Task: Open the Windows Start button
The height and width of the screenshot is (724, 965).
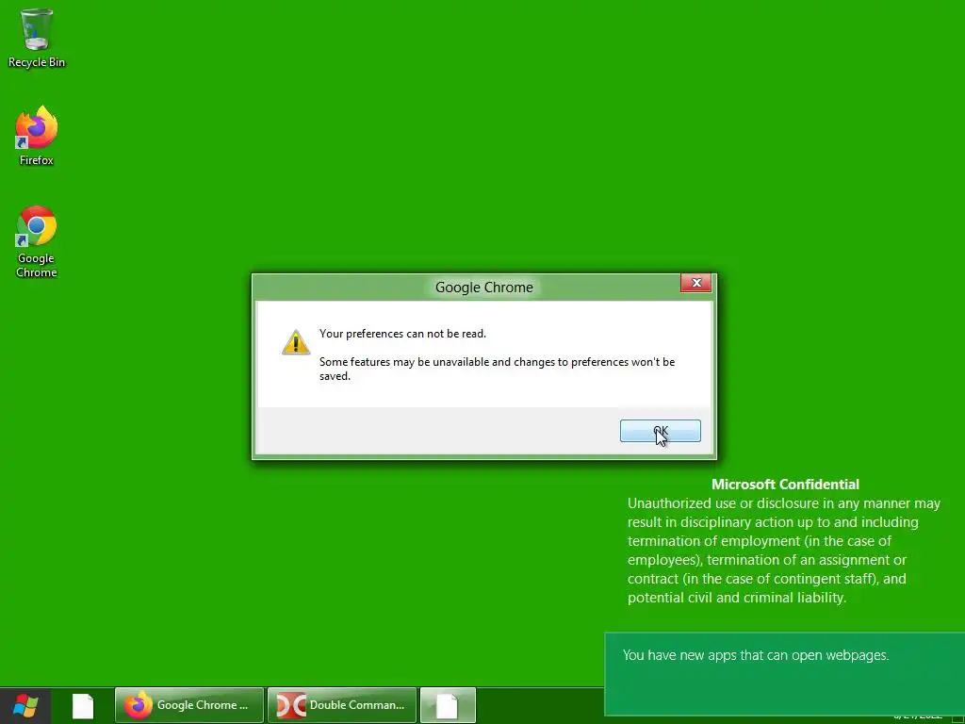Action: tap(25, 705)
